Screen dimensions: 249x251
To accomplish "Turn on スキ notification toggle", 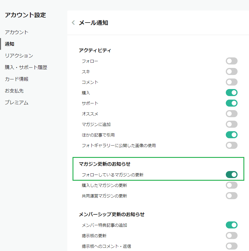I will pyautogui.click(x=231, y=72).
